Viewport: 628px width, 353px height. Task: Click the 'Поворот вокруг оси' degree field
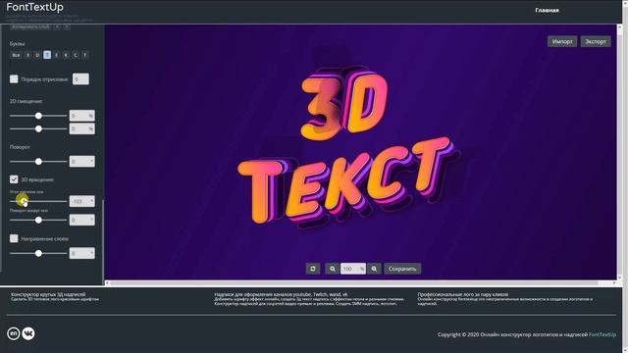(x=82, y=220)
